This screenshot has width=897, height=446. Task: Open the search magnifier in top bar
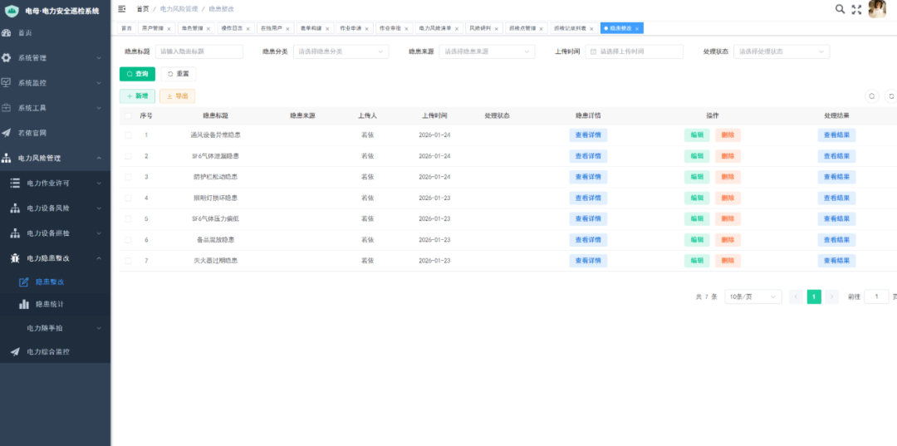click(x=840, y=8)
